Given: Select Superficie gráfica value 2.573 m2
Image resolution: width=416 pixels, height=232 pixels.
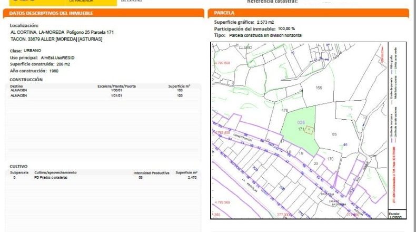Looking at the screenshot, I should [x=265, y=22].
